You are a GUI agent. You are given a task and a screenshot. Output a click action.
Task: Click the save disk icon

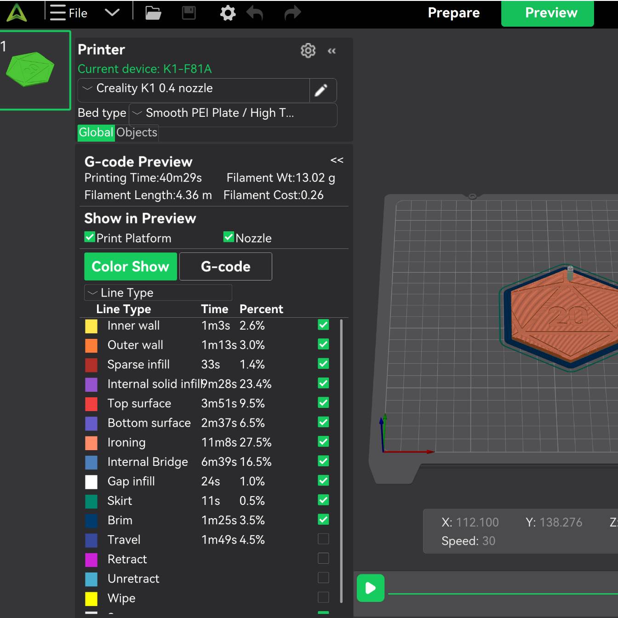189,13
